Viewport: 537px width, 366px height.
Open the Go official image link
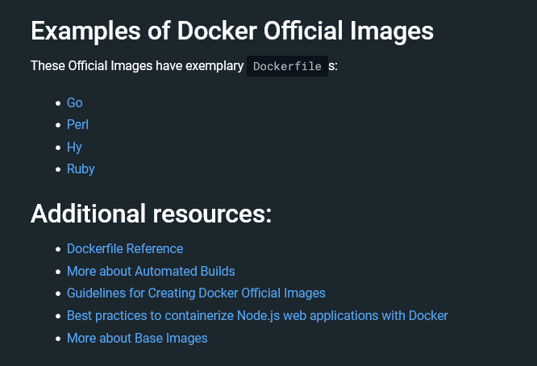pos(74,102)
